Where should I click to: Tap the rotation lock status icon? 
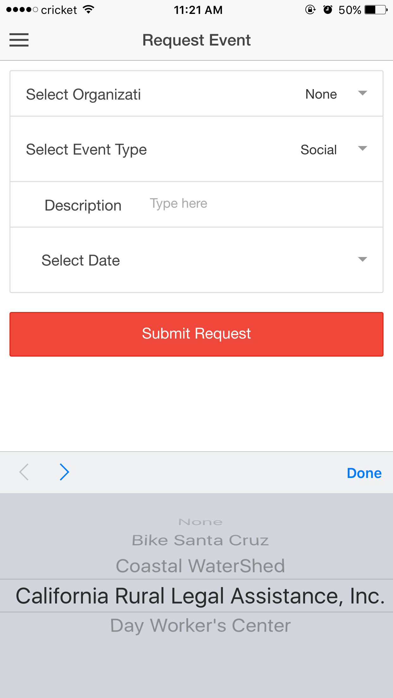310,10
